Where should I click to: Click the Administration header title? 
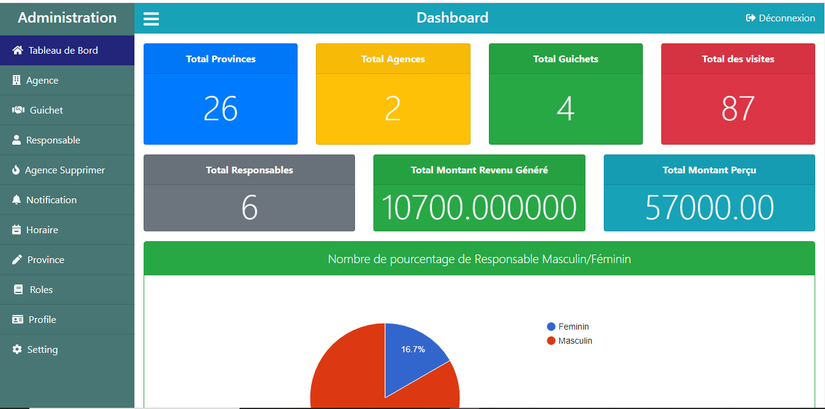[x=67, y=18]
